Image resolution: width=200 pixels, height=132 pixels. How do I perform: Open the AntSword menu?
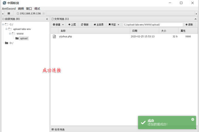pyautogui.click(x=9, y=9)
